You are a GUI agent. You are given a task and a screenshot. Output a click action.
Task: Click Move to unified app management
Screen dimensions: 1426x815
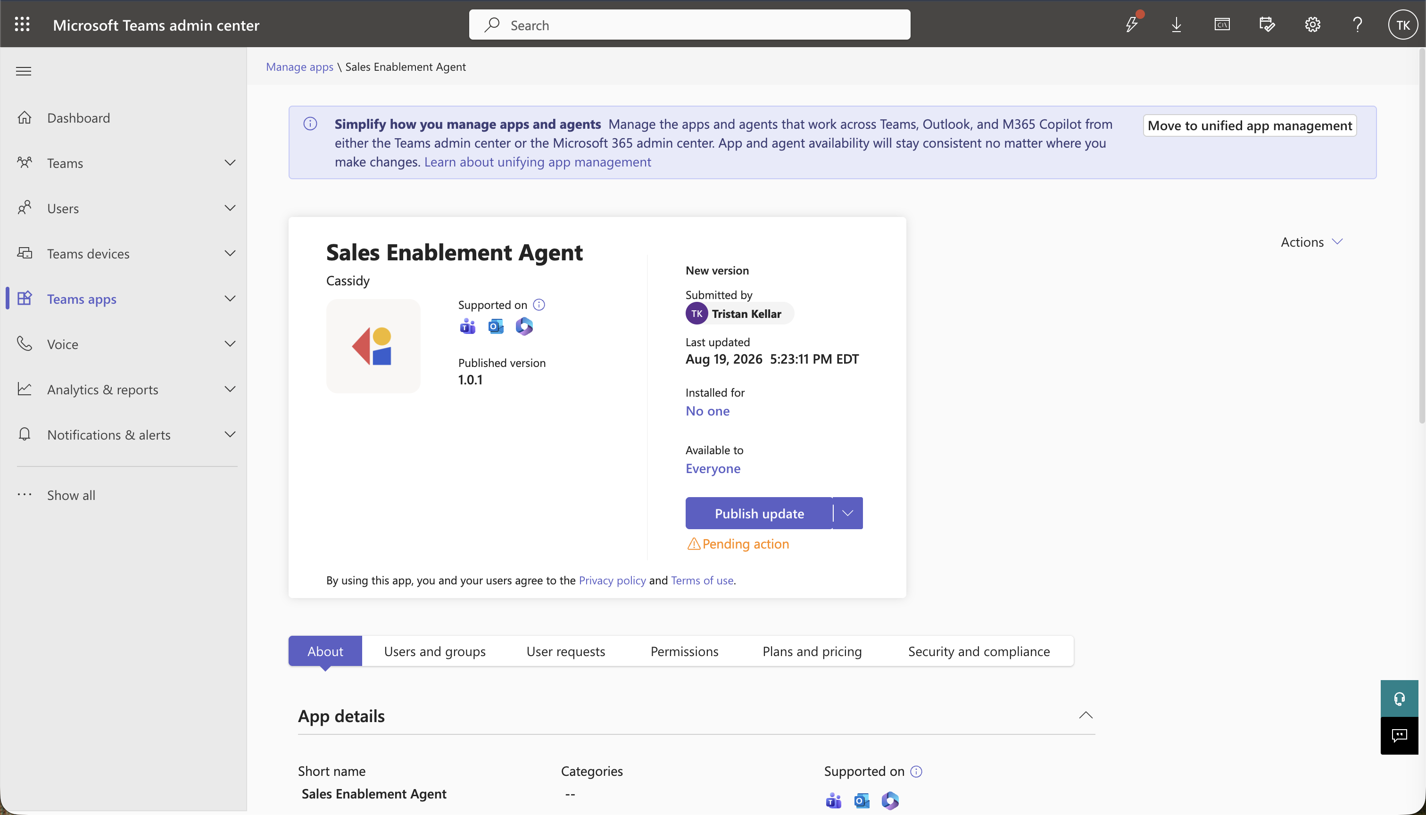(x=1250, y=125)
